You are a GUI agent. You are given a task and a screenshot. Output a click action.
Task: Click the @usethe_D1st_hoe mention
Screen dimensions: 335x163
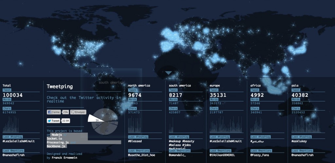tap(141, 155)
